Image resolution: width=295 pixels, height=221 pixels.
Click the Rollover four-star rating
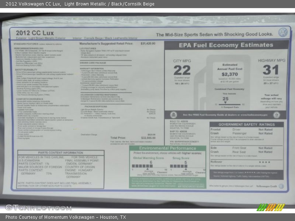pos(264,162)
